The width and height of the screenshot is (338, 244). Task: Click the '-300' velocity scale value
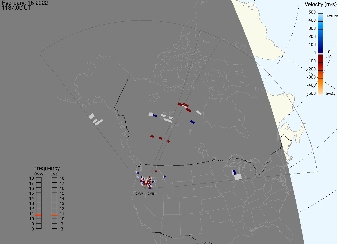click(312, 77)
